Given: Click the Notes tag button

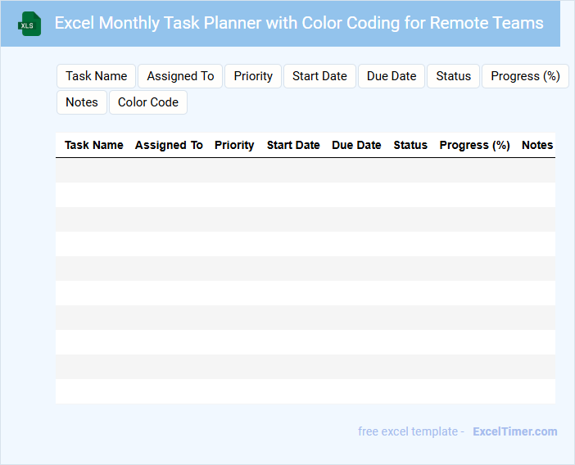Looking at the screenshot, I should click(x=82, y=102).
